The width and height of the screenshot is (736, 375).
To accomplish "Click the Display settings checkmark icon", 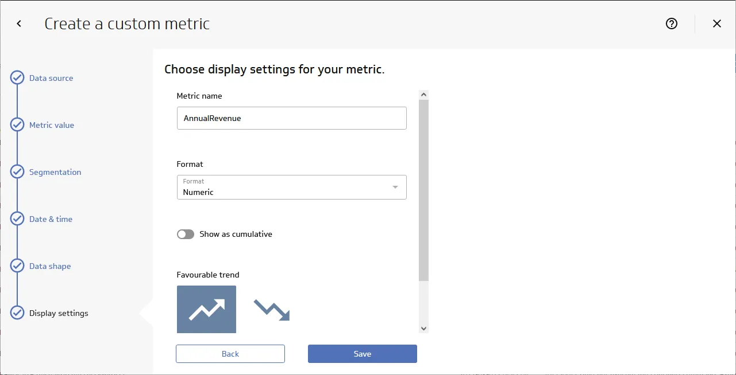I will coord(17,312).
